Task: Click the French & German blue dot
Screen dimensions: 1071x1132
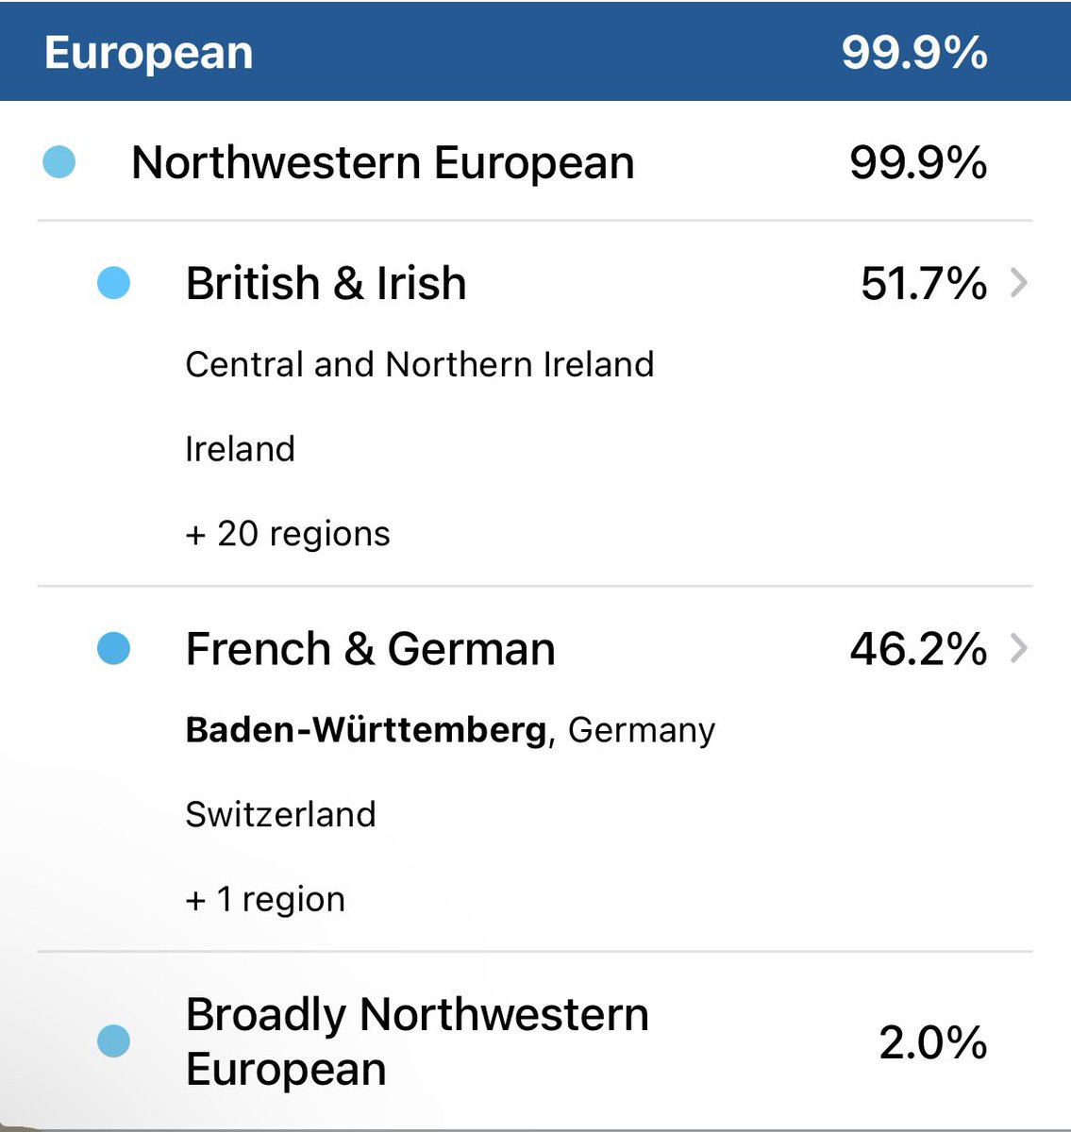Action: tap(113, 649)
